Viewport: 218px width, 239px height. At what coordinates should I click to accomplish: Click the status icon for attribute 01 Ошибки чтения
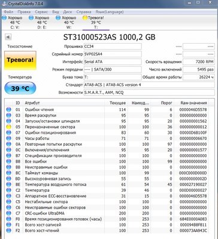pos(8,109)
